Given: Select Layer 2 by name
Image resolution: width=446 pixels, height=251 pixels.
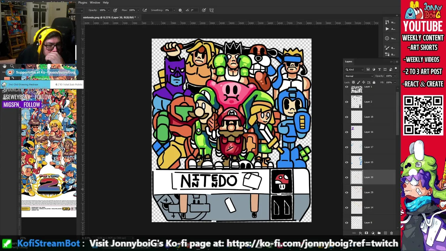Looking at the screenshot, I should coord(368,102).
